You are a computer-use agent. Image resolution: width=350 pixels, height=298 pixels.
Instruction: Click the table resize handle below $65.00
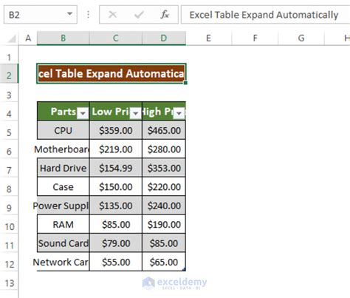(x=184, y=269)
